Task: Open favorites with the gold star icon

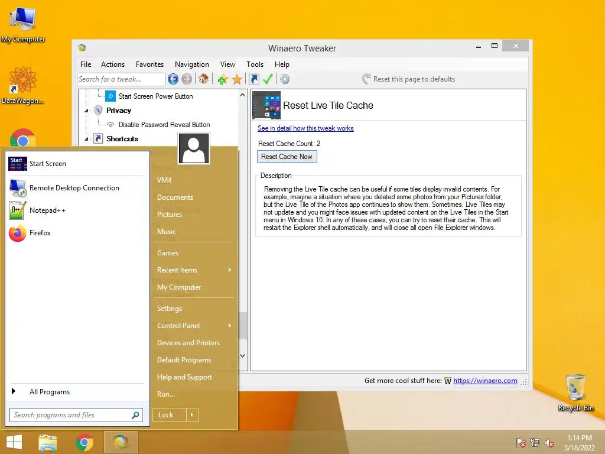Action: (237, 80)
